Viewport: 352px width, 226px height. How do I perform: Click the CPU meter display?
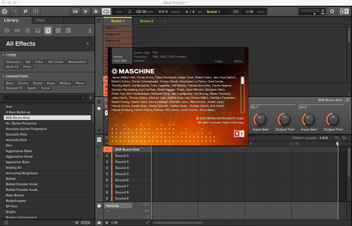(312, 12)
